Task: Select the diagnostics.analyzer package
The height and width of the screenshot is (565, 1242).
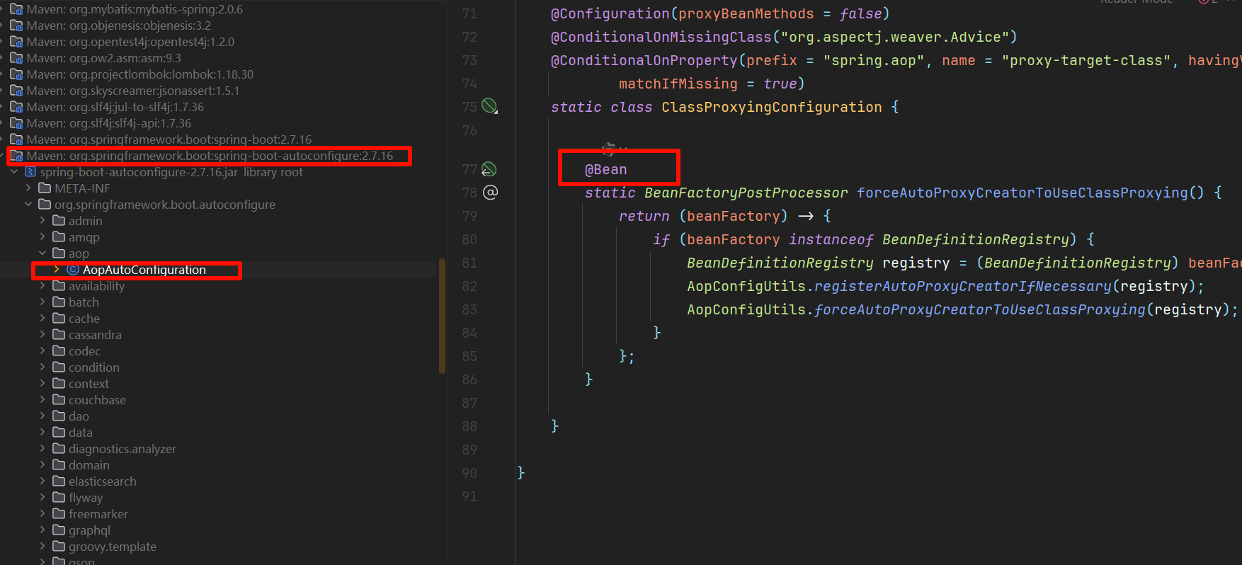Action: (122, 449)
